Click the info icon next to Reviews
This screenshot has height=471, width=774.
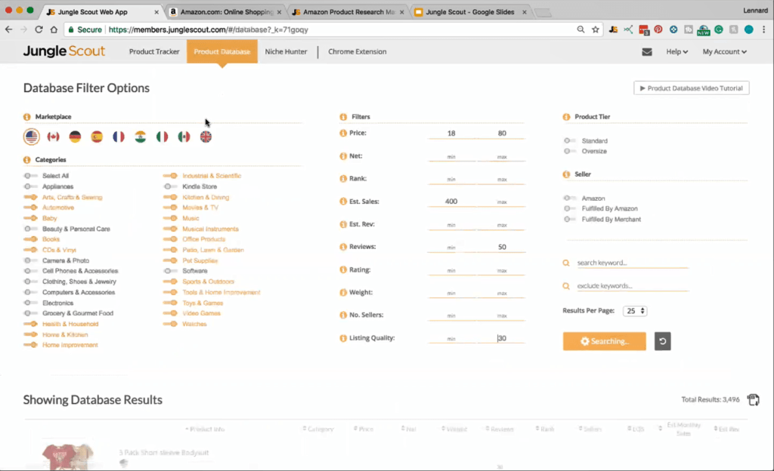pos(343,247)
